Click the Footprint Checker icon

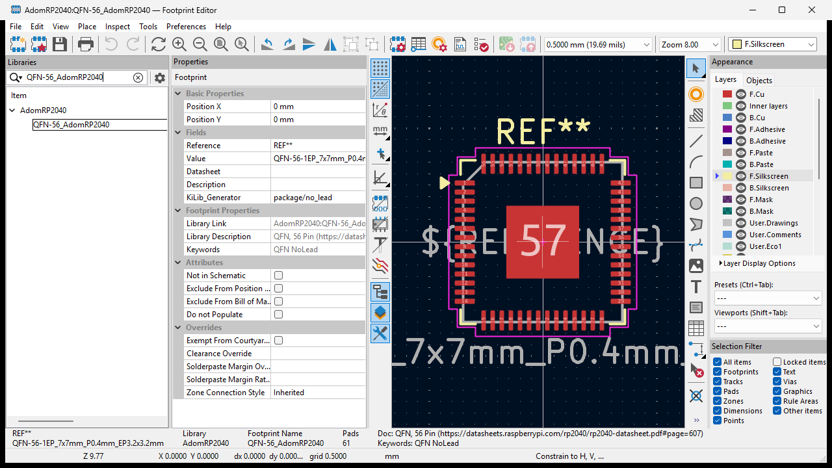(x=482, y=44)
